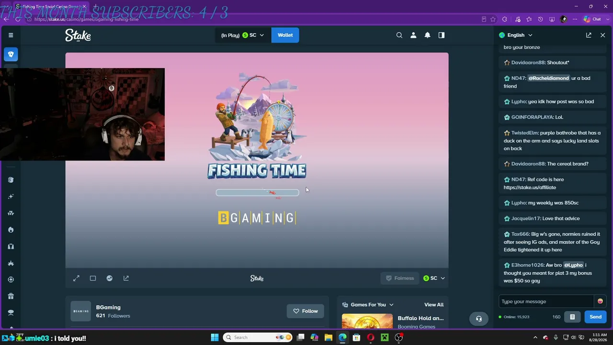Open the chat rules icon button
Screen dimensions: 613x345
[x=572, y=317]
